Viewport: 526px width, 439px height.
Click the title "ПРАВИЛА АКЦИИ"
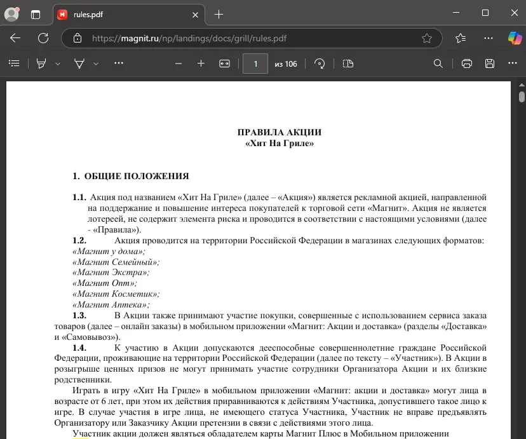(280, 132)
